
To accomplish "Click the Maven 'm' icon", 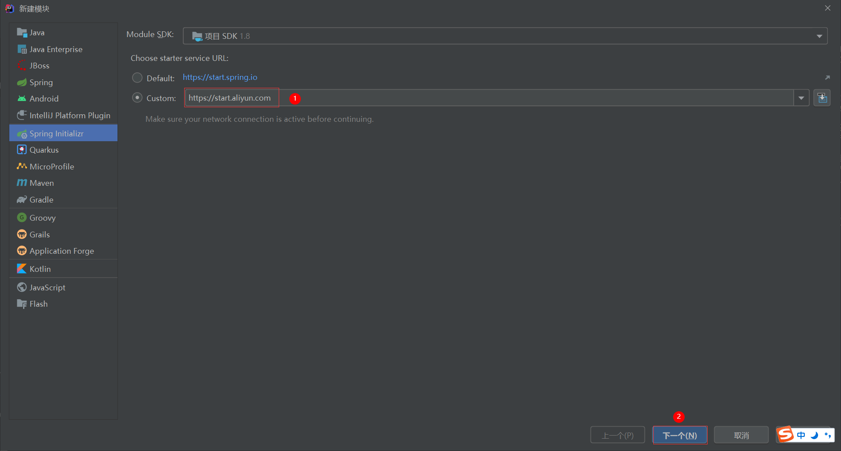I will (x=22, y=183).
